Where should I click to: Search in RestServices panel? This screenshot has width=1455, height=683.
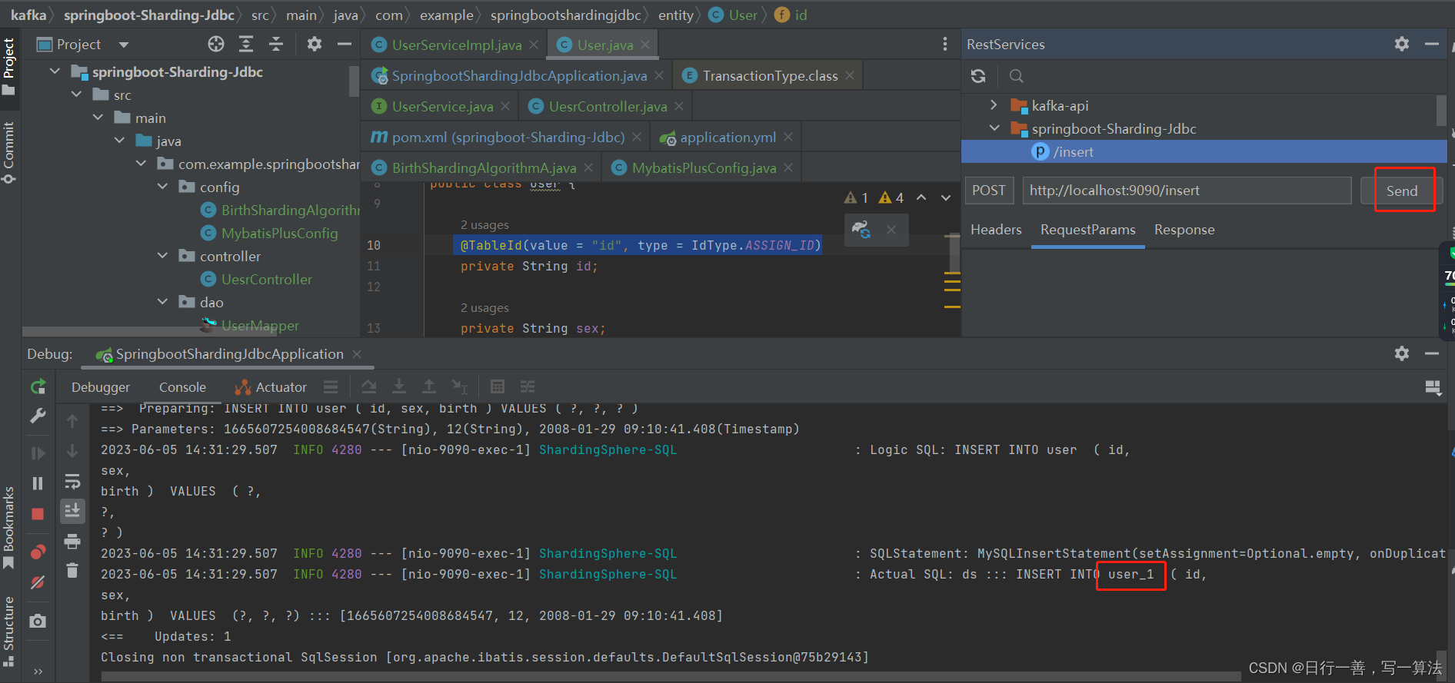(x=1016, y=76)
